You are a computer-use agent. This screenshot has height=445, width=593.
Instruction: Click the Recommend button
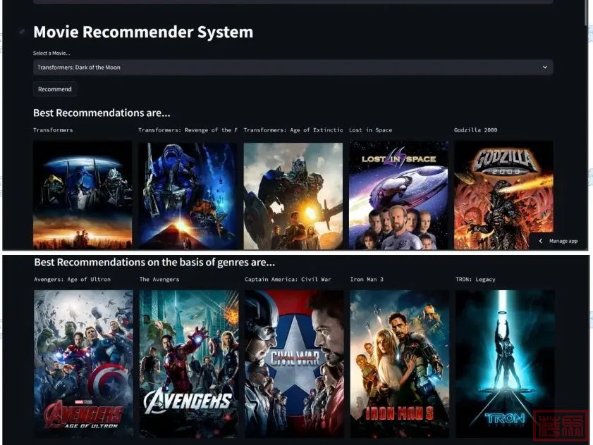(x=55, y=89)
